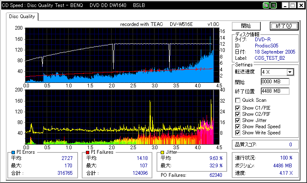
Task: Click the yellow Jitter color swatch
Action: (x=162, y=152)
